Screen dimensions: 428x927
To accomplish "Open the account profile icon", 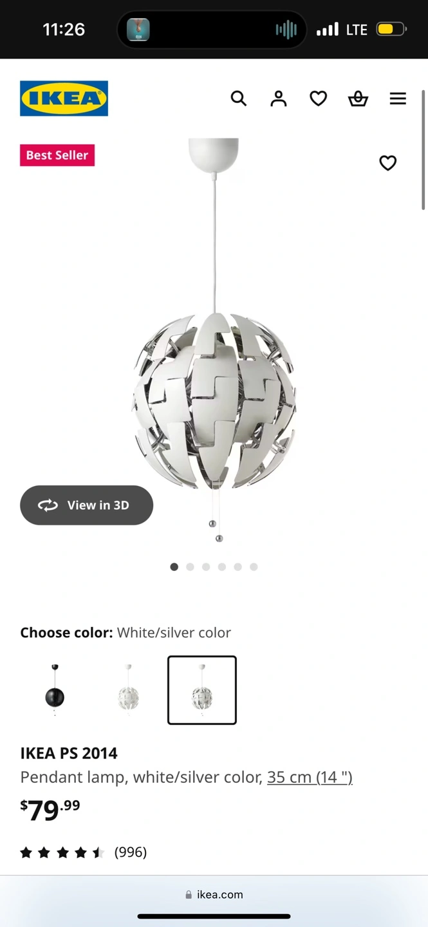I will 279,98.
